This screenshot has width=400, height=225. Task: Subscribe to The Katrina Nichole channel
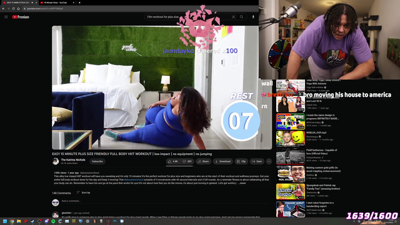pyautogui.click(x=97, y=161)
